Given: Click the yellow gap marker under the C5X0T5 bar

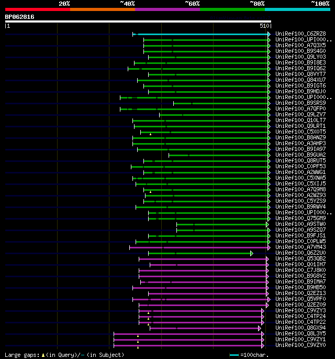Looking at the screenshot, I should tap(150, 134).
